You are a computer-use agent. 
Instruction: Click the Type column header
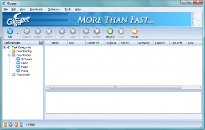point(194,43)
